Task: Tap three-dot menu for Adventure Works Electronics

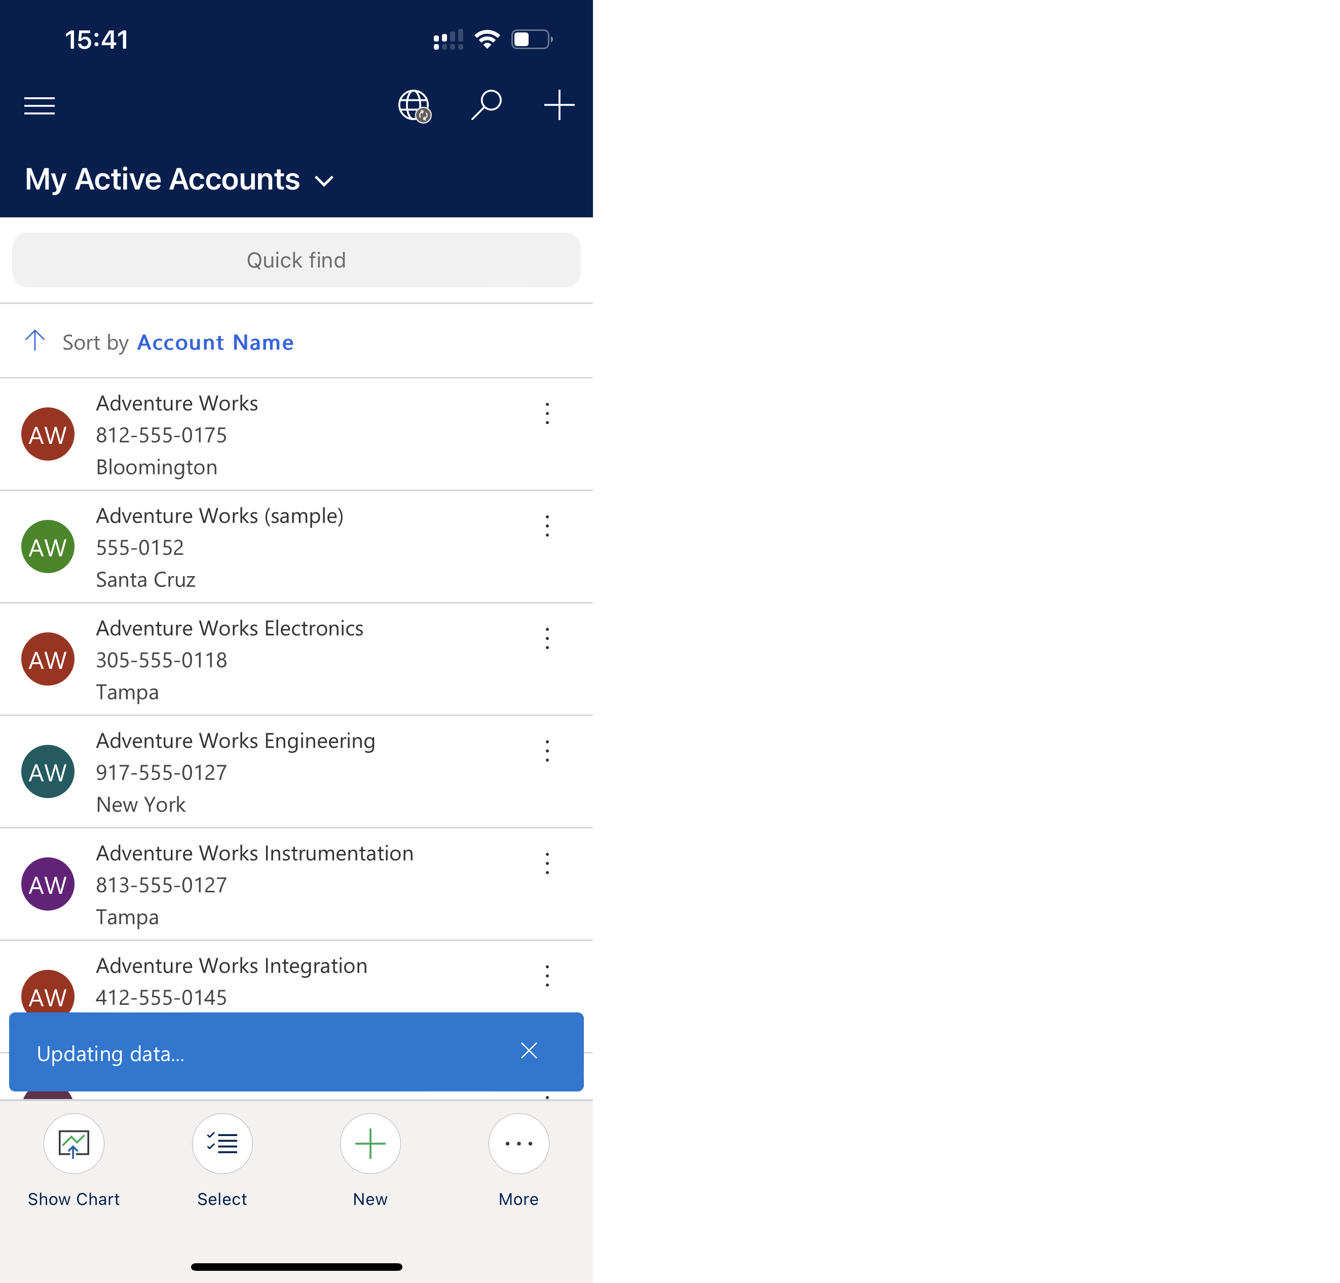Action: (x=547, y=638)
